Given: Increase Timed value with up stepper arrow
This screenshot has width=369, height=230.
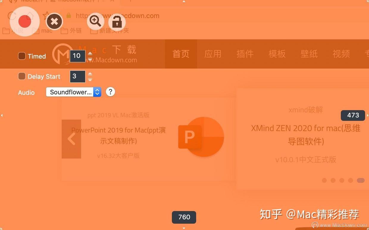Looking at the screenshot, I should click(90, 54).
